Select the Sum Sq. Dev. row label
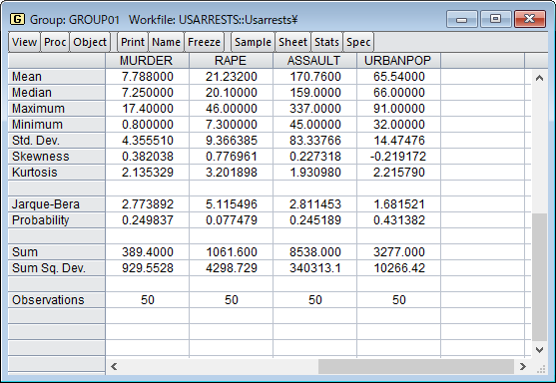Viewport: 556px width, 383px height. click(x=56, y=268)
